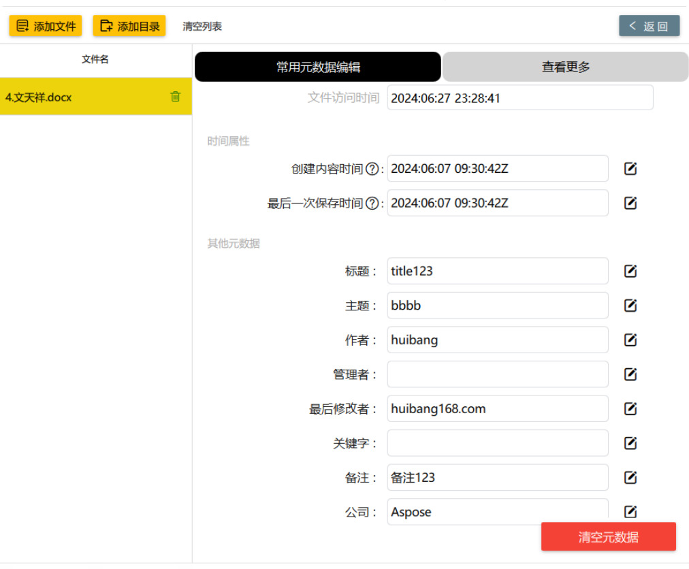Viewport: 689px width, 569px height.
Task: Select file 4.文天祥.docx in the list
Action: [96, 97]
